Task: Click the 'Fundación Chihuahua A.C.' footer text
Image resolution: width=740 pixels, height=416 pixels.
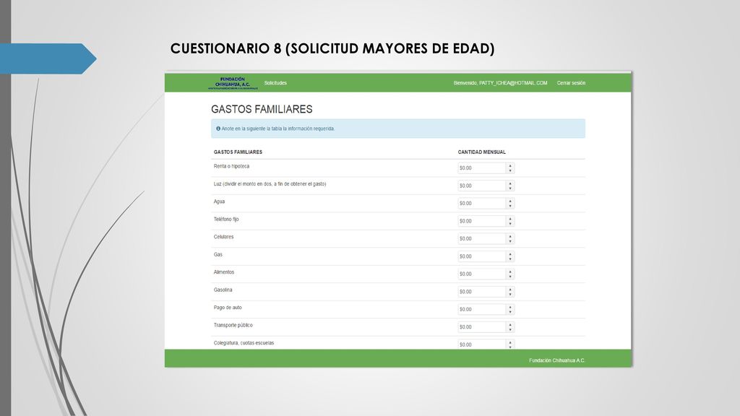Action: (x=557, y=360)
